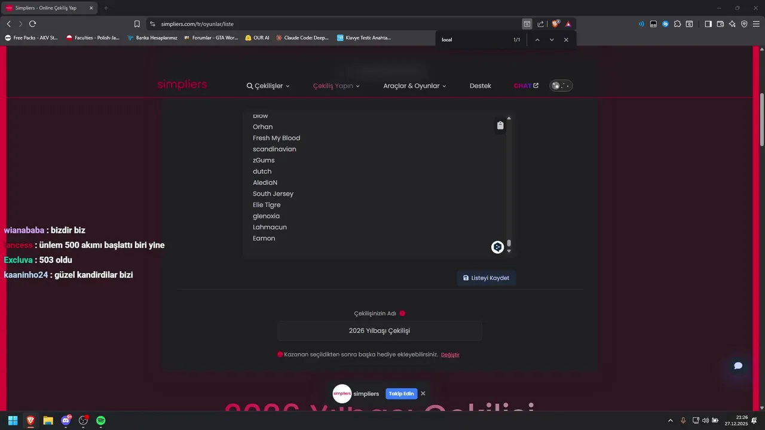Click the Çekilişinizin Adı name field
The height and width of the screenshot is (430, 765).
click(380, 331)
